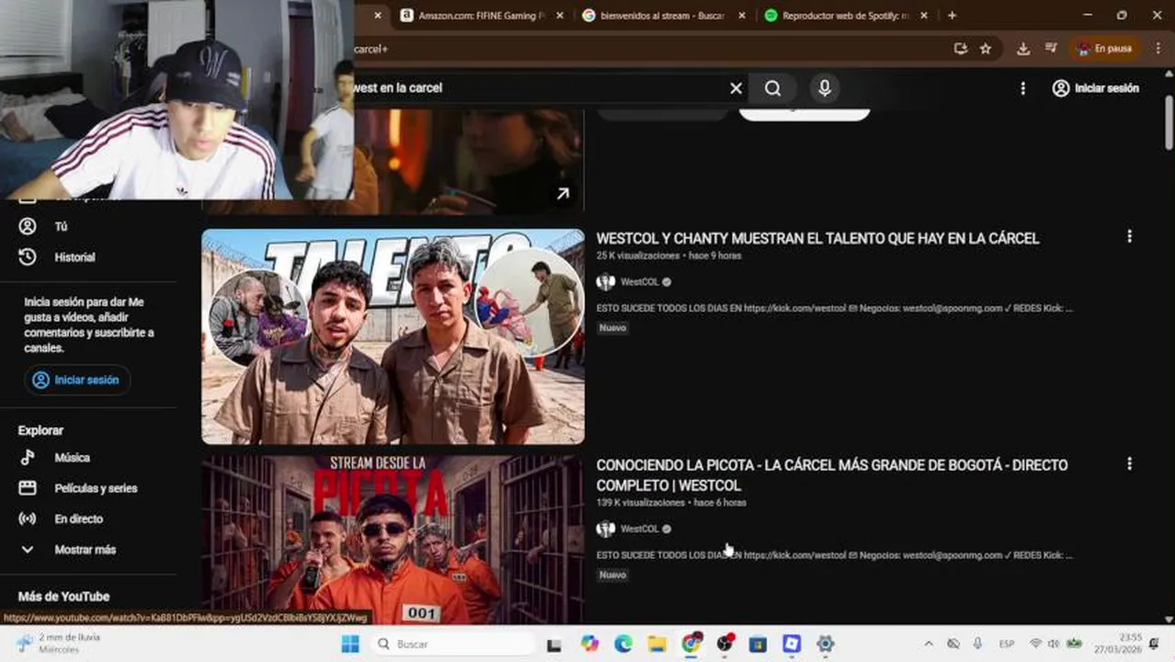Viewport: 1175px width, 662px height.
Task: Close the Spotify tab
Action: tap(924, 16)
